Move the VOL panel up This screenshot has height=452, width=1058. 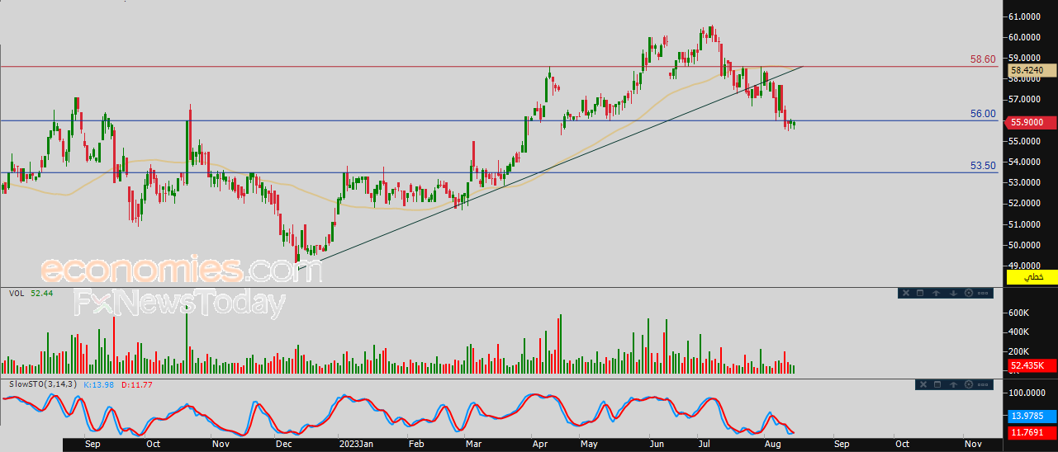point(937,293)
